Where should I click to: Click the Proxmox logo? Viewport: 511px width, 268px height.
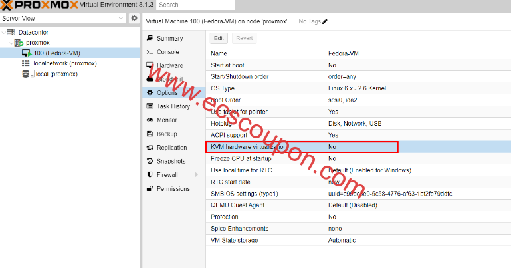39,5
